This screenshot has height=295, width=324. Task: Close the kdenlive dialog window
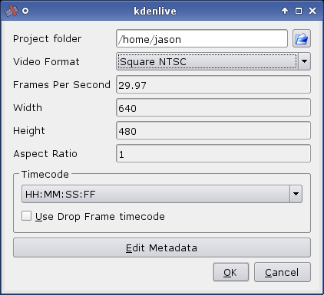pos(312,11)
